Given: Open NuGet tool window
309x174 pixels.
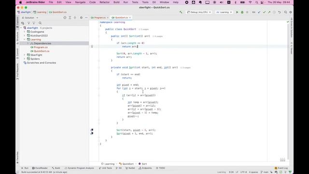Looking at the screenshot, I should [x=130, y=168].
